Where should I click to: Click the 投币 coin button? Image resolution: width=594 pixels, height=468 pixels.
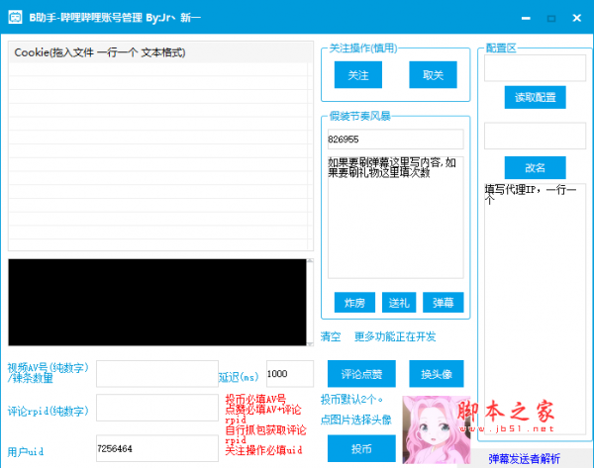(x=361, y=448)
